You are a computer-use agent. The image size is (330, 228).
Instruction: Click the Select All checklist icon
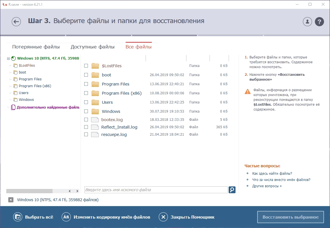coord(18,217)
